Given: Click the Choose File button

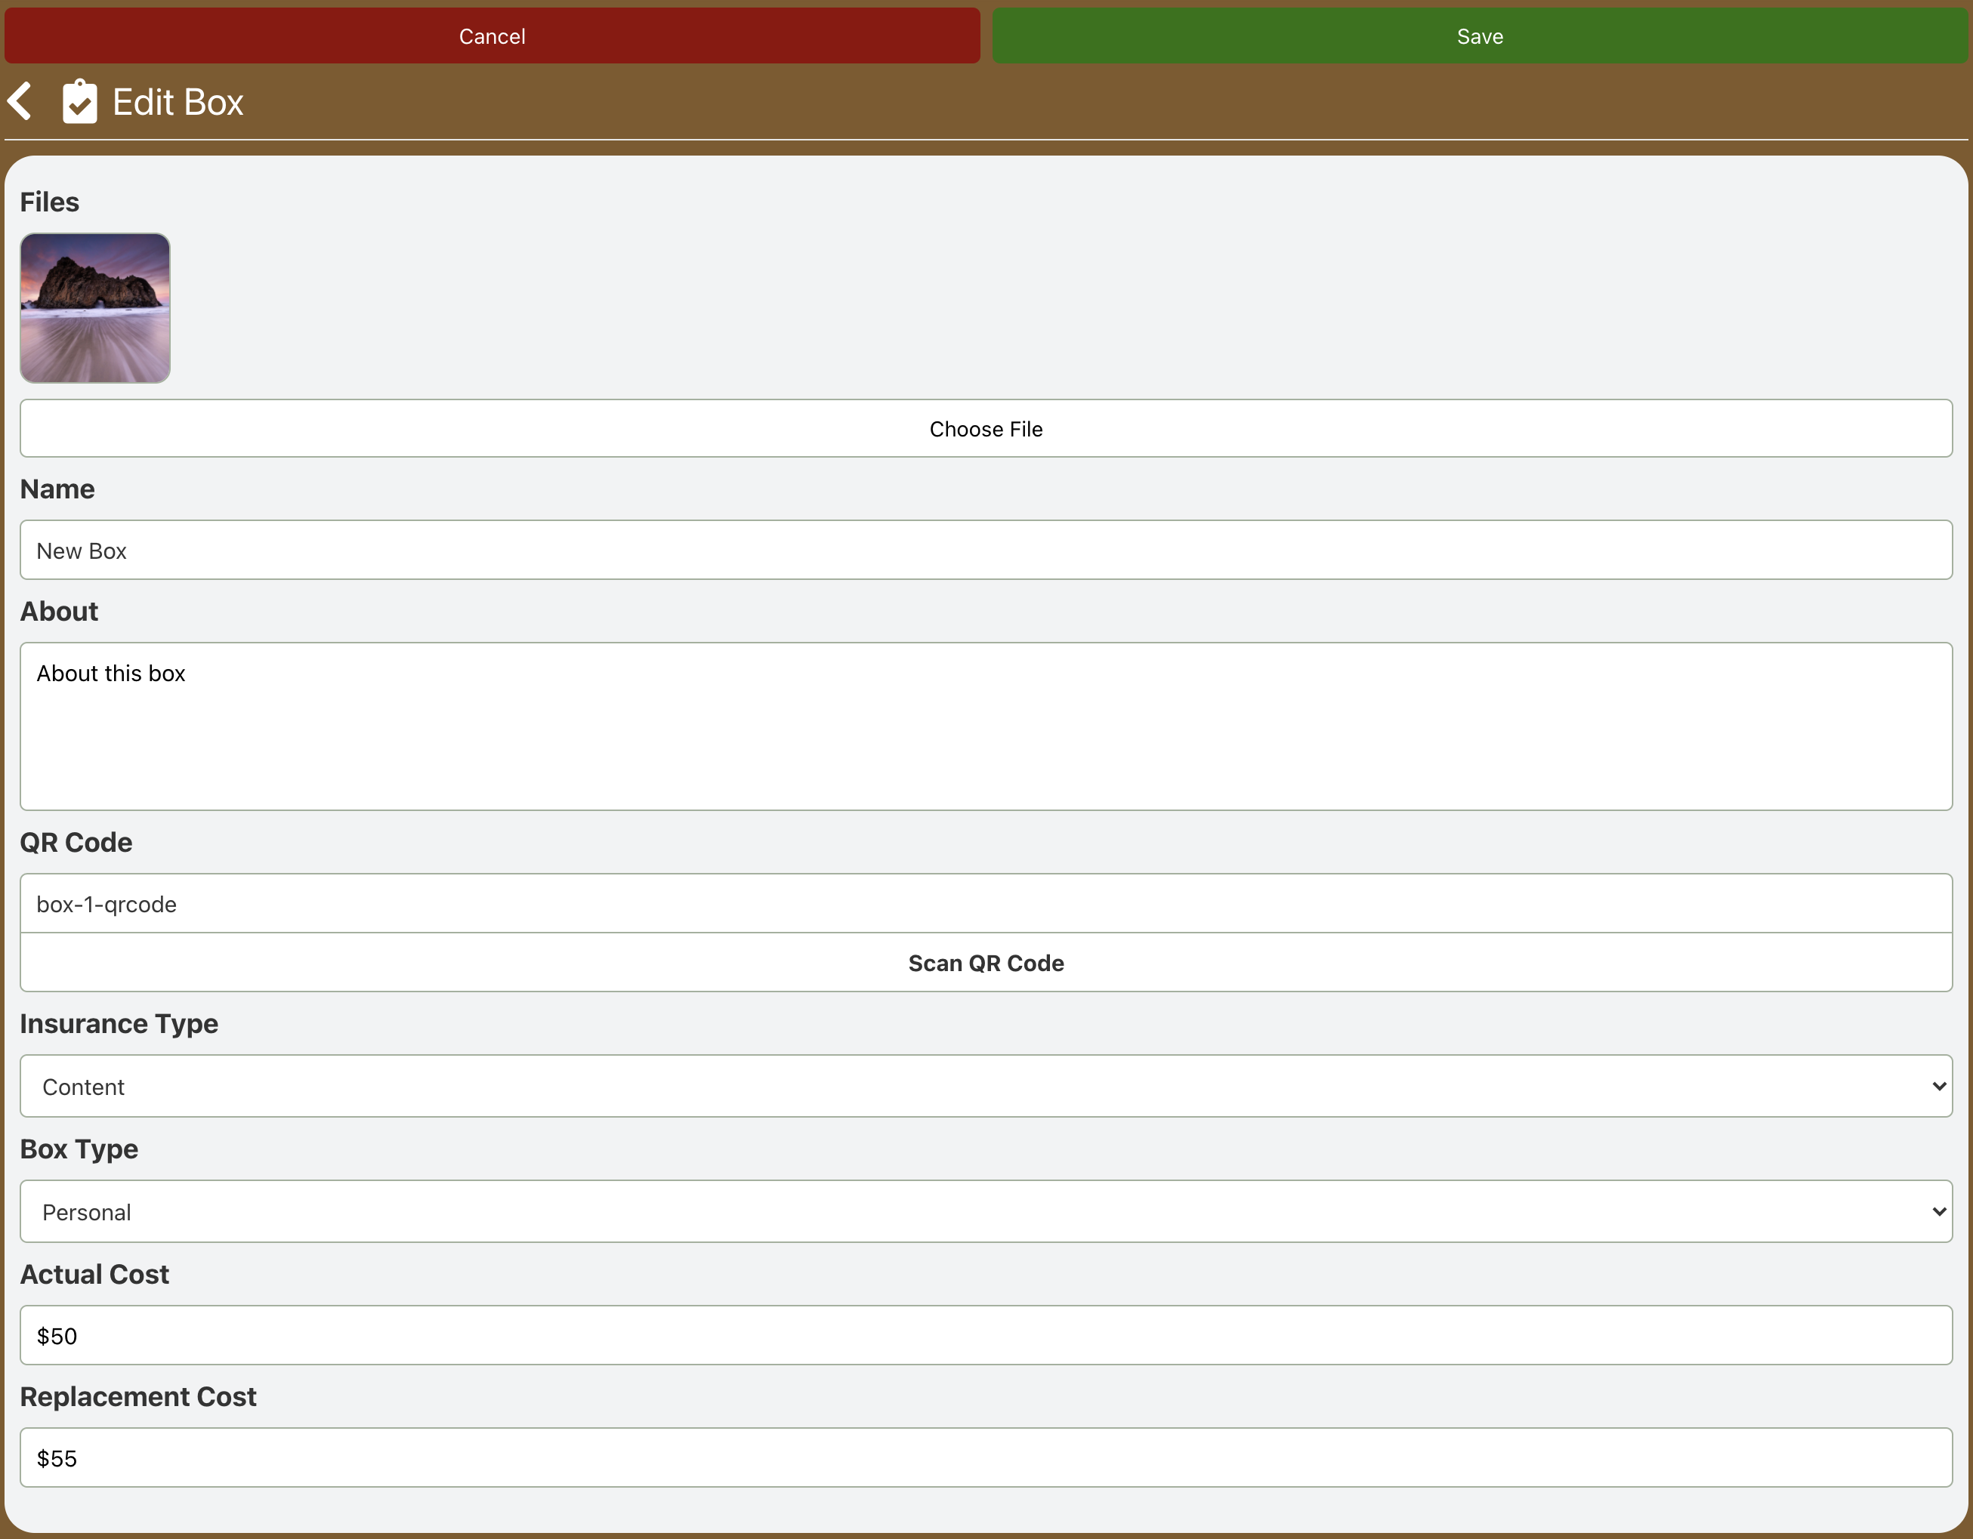Looking at the screenshot, I should tap(986, 429).
